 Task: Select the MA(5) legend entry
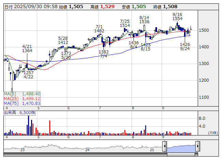(x=22, y=94)
